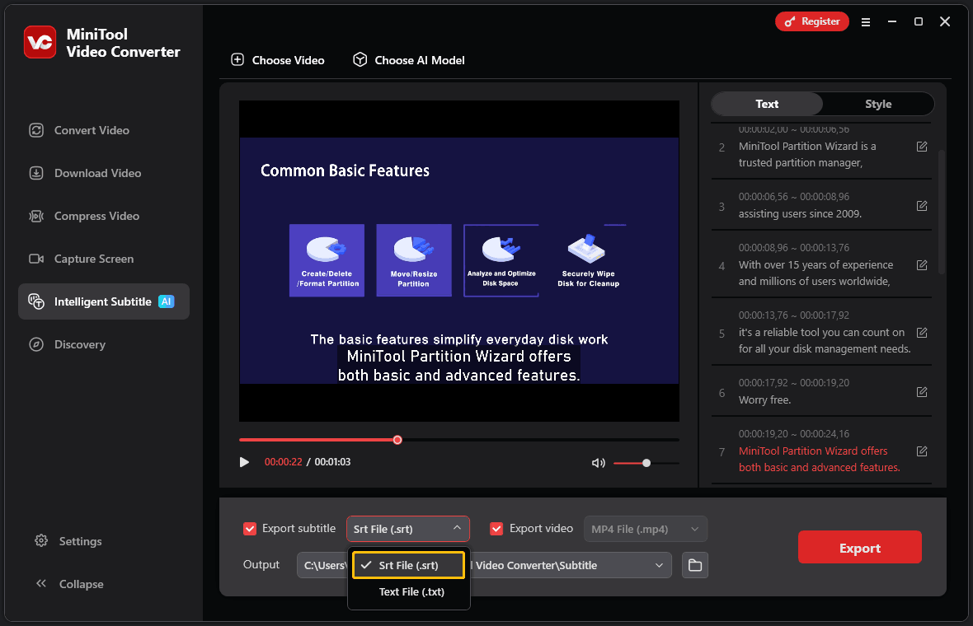Open the hamburger menu near Register
This screenshot has height=626, width=973.
[x=866, y=21]
